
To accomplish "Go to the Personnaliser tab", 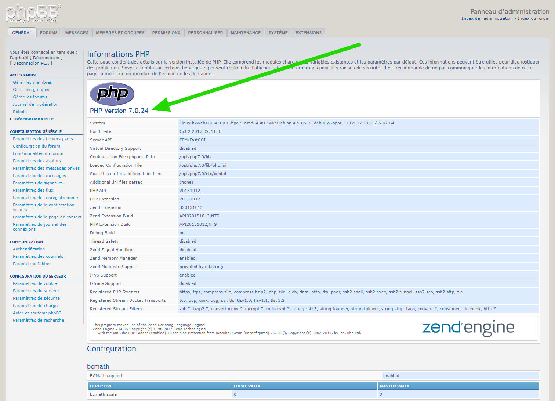I will coord(205,33).
